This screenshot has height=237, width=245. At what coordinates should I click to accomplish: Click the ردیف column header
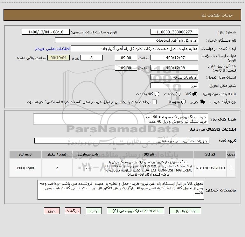[x=231, y=154]
